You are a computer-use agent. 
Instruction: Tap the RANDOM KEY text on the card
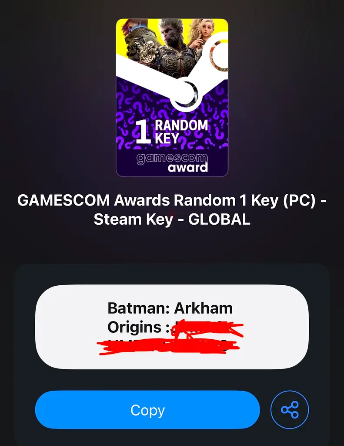tap(181, 132)
